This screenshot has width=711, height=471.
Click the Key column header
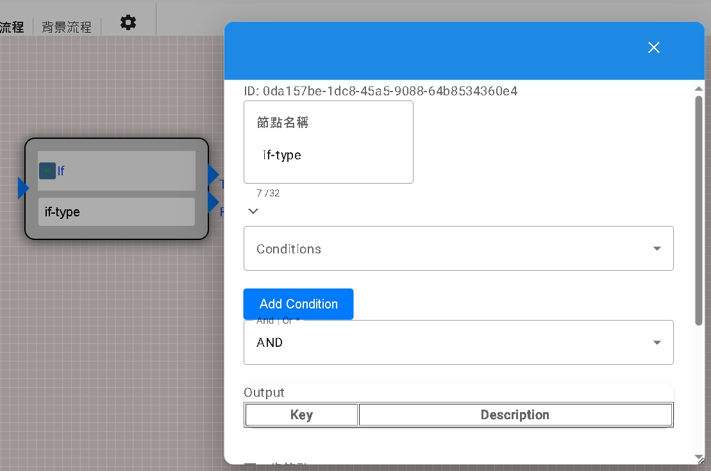click(x=301, y=415)
